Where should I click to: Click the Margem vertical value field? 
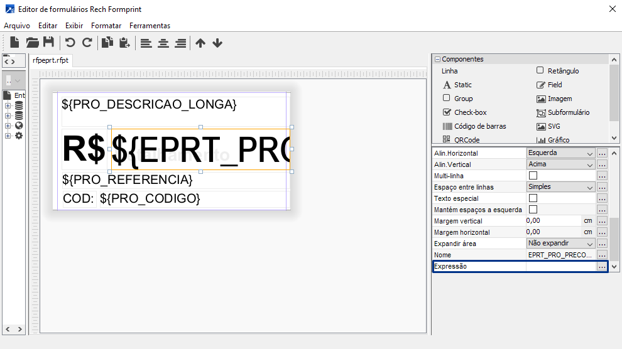pos(554,221)
